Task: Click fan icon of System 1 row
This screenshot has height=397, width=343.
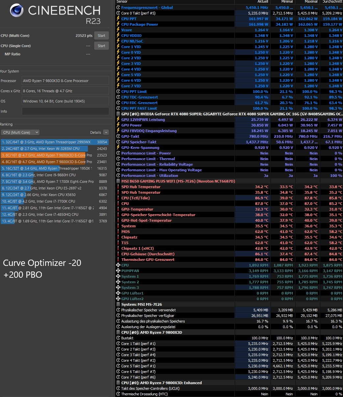Action: coord(119,276)
